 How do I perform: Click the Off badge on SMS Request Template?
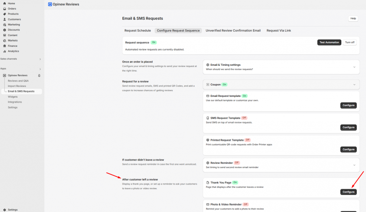pyautogui.click(x=244, y=118)
